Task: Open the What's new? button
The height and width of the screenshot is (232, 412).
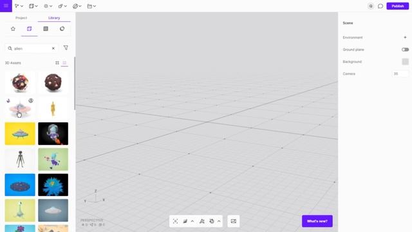Action: [317, 221]
